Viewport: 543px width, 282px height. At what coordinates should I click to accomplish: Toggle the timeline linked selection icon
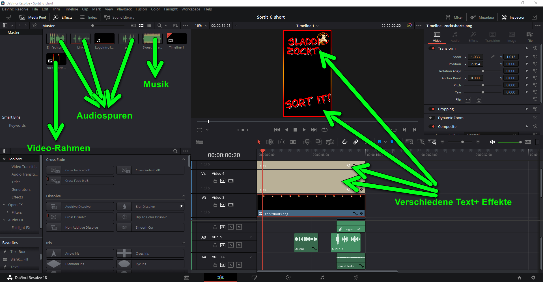(x=356, y=142)
